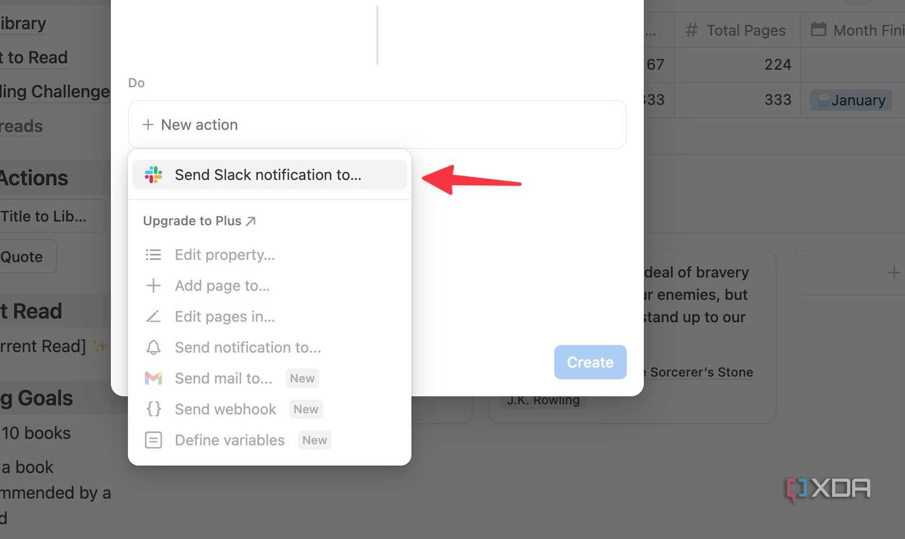Select the Slack icon in the action menu

coord(154,174)
